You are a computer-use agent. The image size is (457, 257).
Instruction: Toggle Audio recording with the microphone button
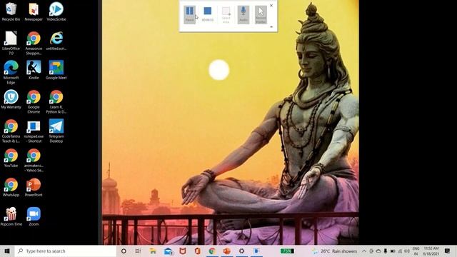click(243, 14)
